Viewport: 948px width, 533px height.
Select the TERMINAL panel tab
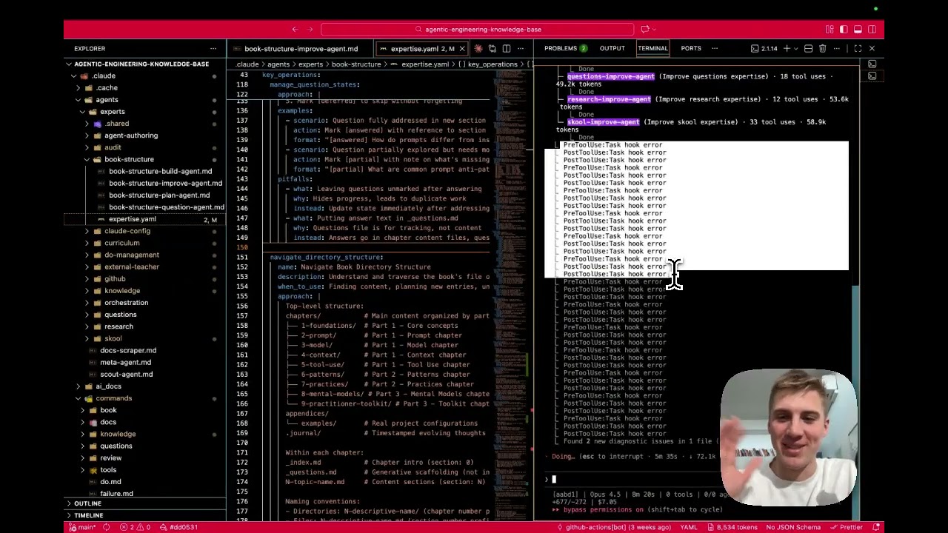click(652, 49)
